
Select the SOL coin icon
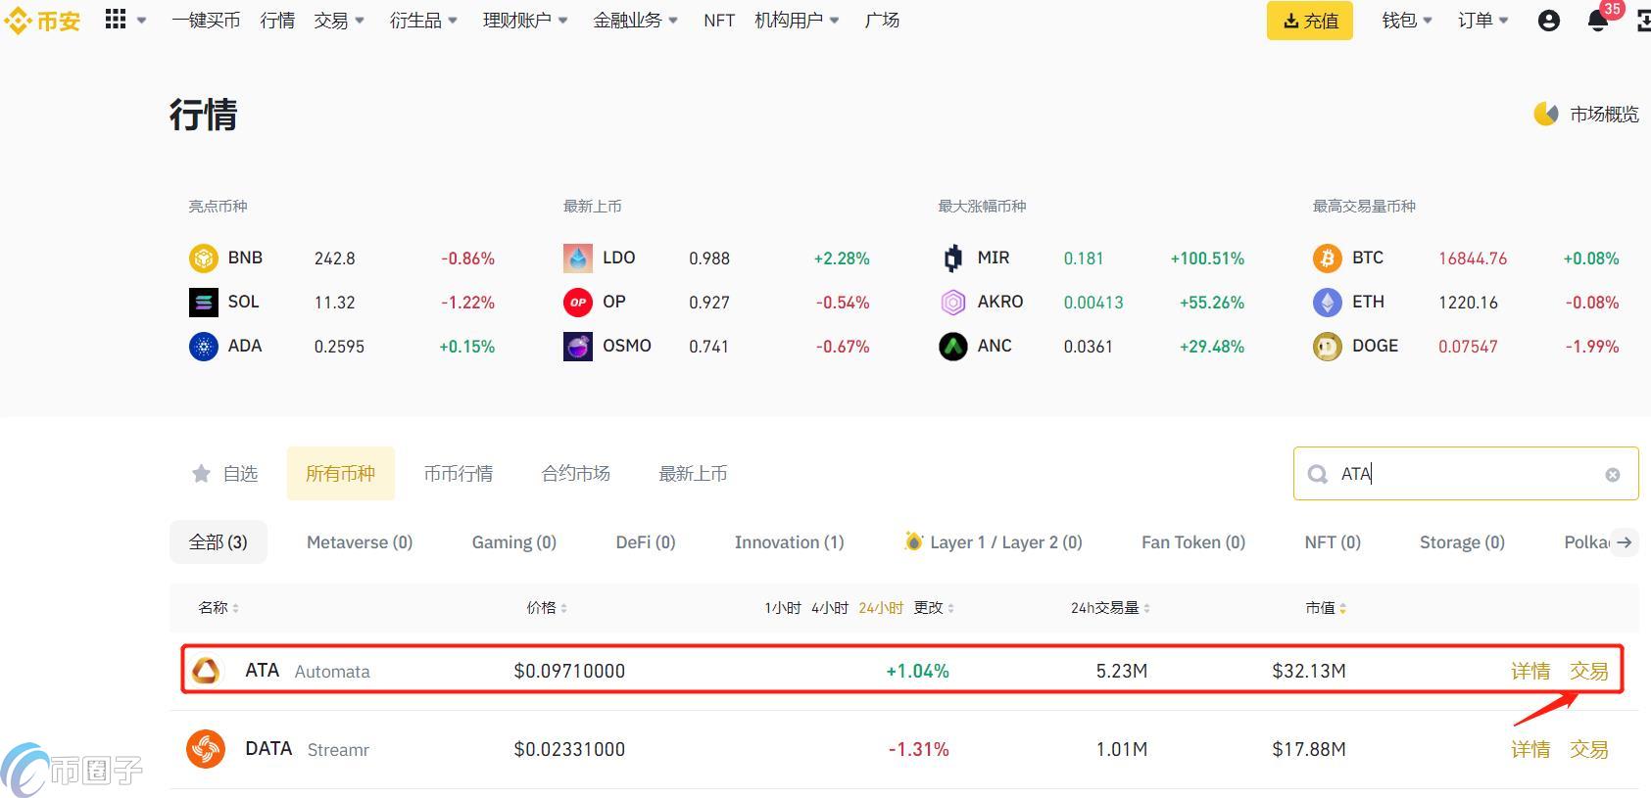pyautogui.click(x=203, y=303)
